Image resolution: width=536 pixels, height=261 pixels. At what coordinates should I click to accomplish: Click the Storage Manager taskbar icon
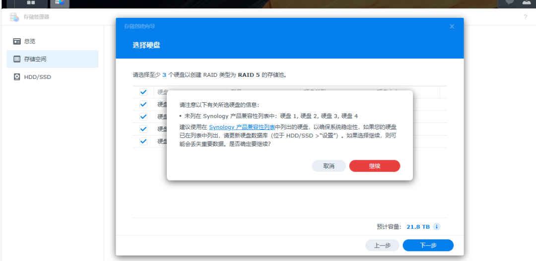pos(60,2)
